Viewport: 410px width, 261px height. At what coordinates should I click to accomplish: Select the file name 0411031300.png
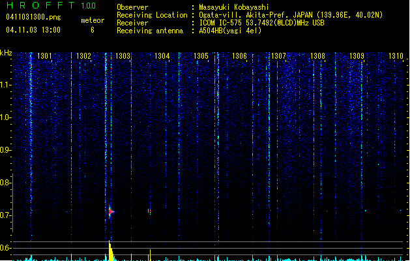(33, 17)
